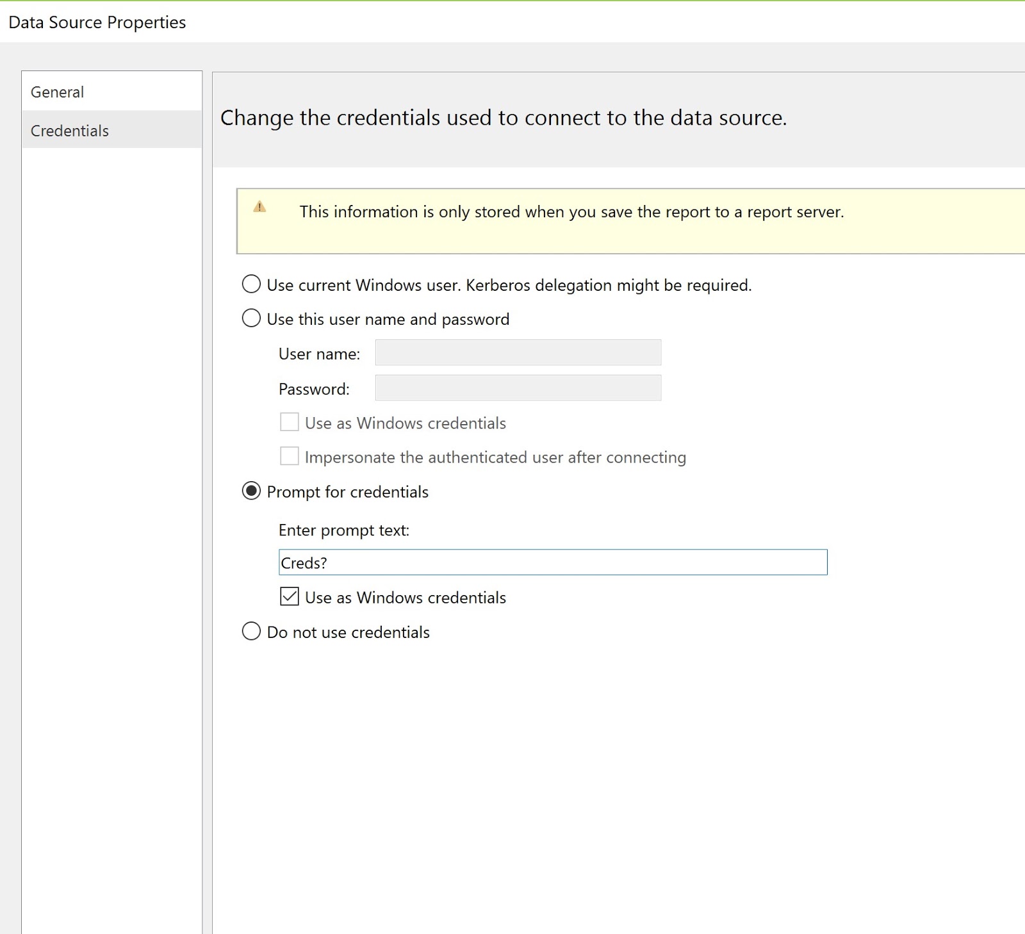Toggle Impersonate the authenticated user checkbox
Image resolution: width=1025 pixels, height=934 pixels.
coord(290,456)
